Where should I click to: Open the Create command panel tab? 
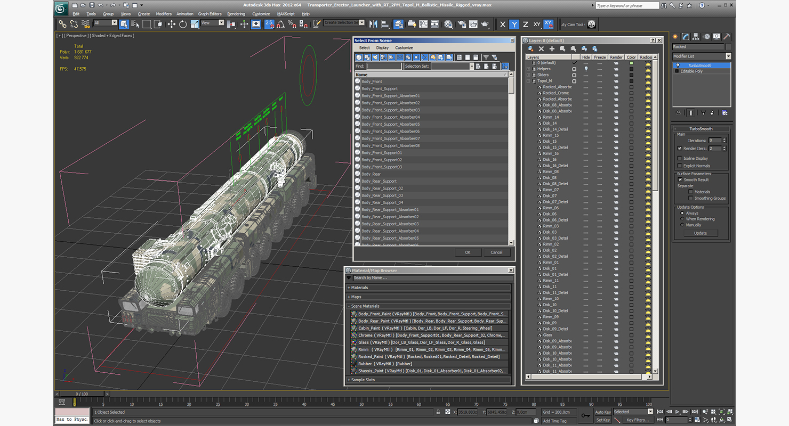tap(675, 36)
